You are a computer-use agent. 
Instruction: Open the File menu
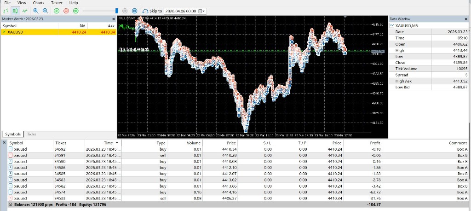pyautogui.click(x=7, y=3)
